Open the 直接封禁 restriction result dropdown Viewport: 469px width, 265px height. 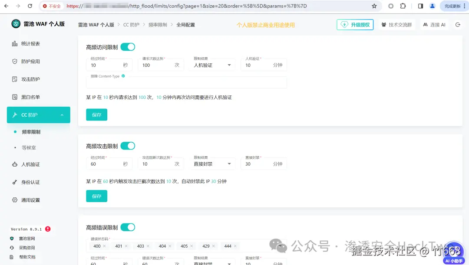point(212,164)
